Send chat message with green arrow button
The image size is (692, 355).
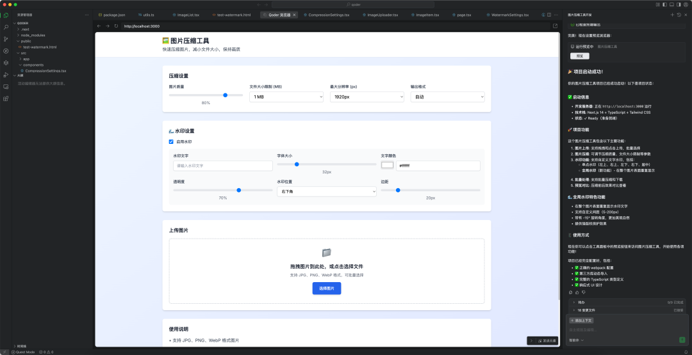click(x=682, y=340)
